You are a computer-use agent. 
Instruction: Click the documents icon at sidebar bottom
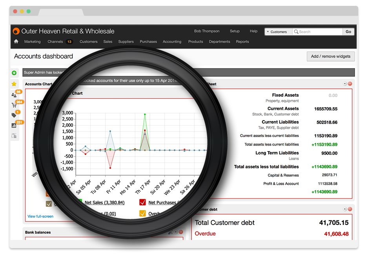pos(14,136)
